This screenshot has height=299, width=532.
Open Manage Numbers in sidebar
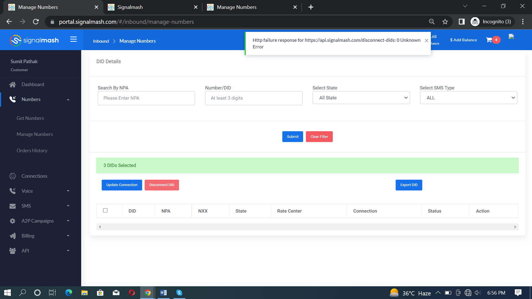pyautogui.click(x=35, y=134)
